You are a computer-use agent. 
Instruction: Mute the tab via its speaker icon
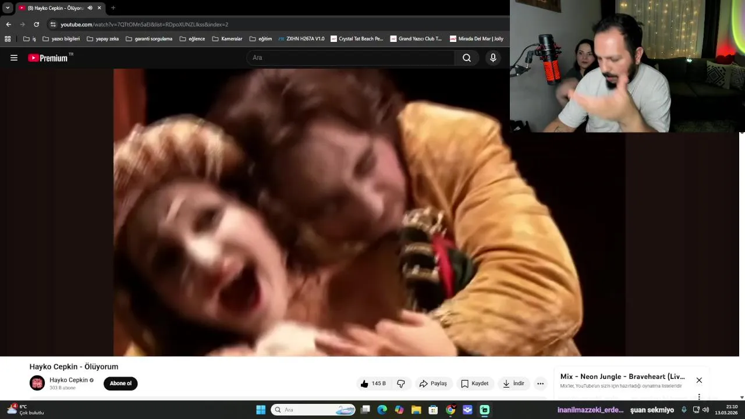(90, 8)
